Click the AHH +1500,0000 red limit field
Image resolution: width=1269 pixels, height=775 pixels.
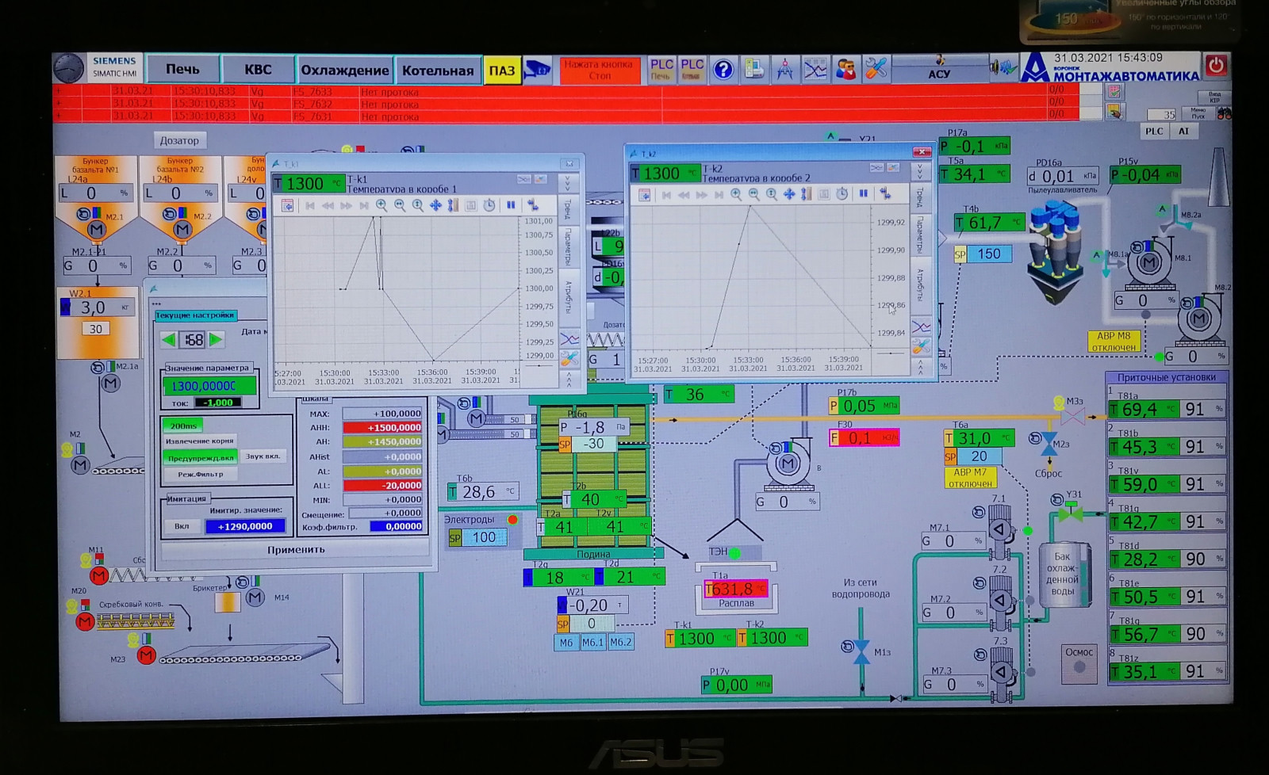pos(382,428)
